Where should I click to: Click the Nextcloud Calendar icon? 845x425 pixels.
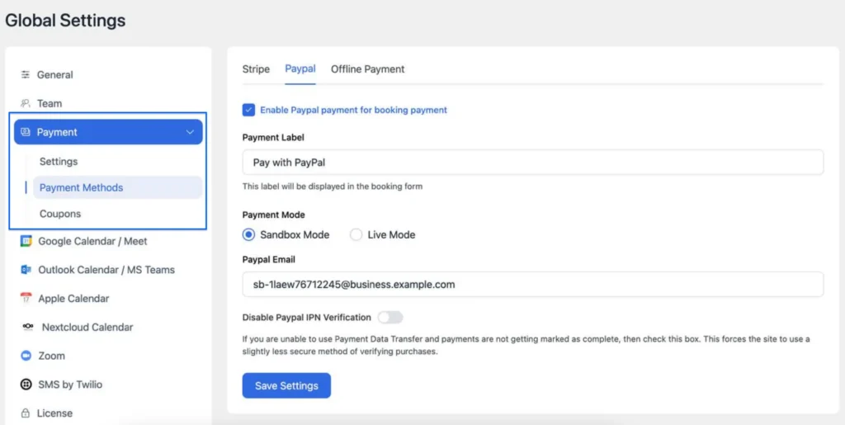(27, 327)
